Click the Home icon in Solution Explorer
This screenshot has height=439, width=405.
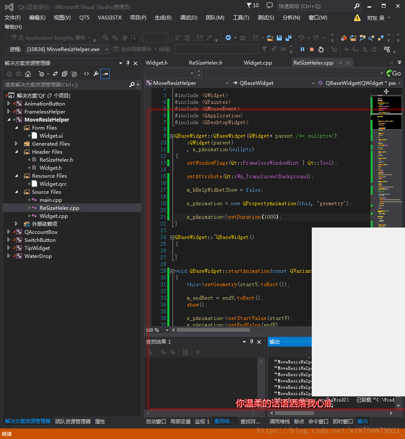coord(28,74)
